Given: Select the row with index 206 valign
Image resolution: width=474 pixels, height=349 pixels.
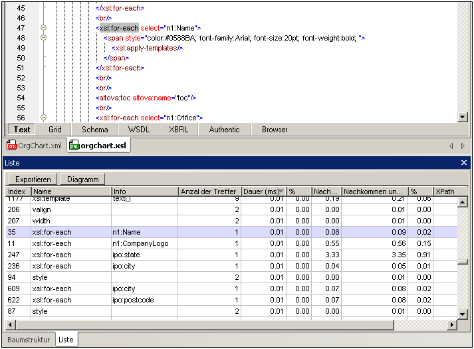Looking at the screenshot, I should click(231, 209).
